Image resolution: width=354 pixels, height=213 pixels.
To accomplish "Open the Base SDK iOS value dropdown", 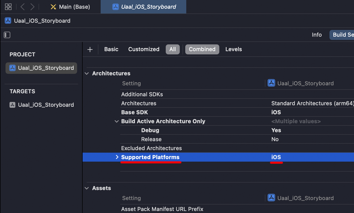I will coord(276,112).
